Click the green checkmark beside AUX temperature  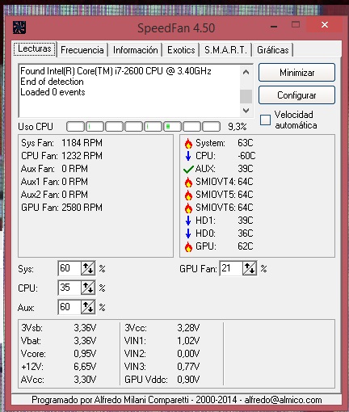[188, 169]
